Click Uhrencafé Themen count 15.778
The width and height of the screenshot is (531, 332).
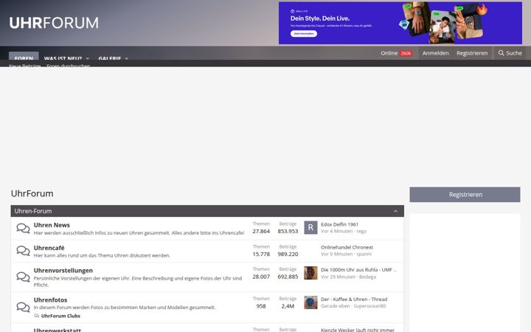pos(261,254)
